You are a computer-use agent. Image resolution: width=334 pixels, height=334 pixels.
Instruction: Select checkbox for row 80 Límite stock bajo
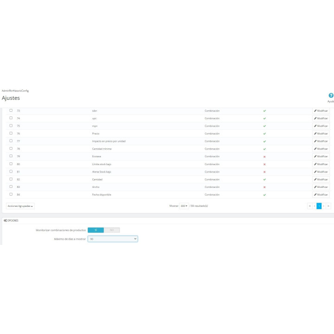tap(11, 164)
